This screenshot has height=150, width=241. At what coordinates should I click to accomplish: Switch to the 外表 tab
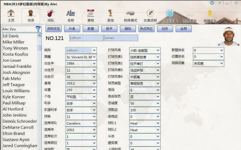coord(72,29)
